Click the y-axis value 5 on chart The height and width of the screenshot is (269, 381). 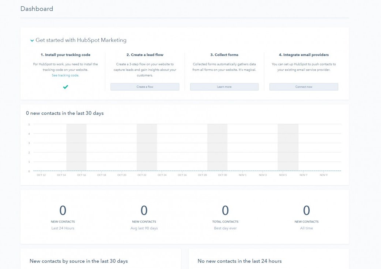tap(29, 125)
